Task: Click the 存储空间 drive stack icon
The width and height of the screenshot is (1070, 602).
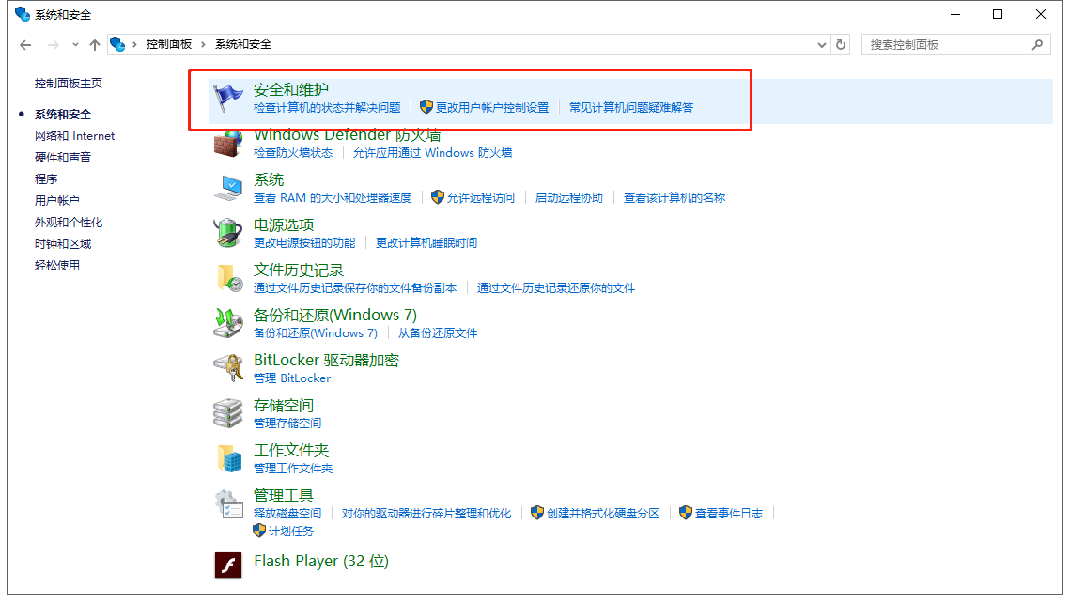Action: [x=227, y=414]
